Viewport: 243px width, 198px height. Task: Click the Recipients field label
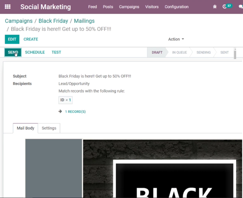[22, 84]
